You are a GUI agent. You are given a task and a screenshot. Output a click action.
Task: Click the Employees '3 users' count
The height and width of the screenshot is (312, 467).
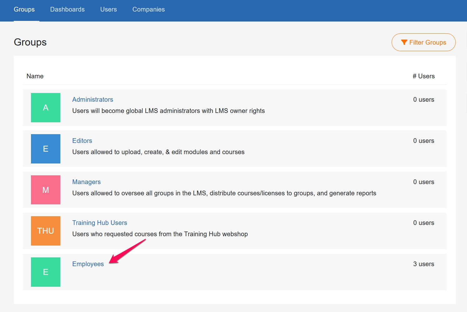424,264
